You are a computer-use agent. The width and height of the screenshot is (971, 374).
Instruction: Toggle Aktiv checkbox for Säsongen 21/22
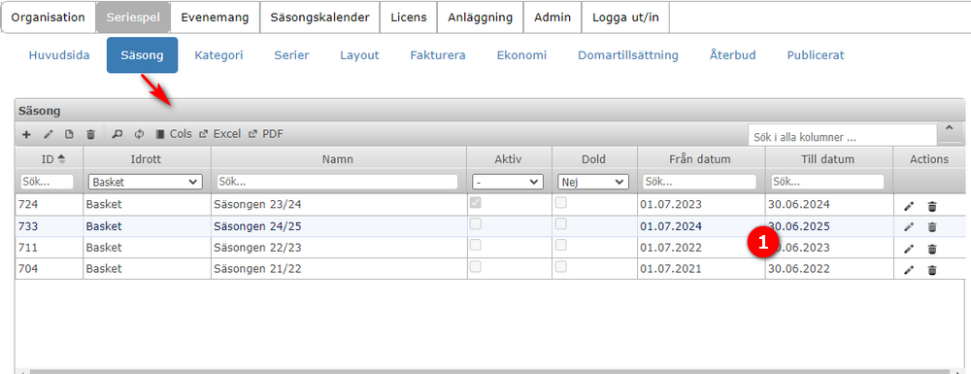pos(475,266)
